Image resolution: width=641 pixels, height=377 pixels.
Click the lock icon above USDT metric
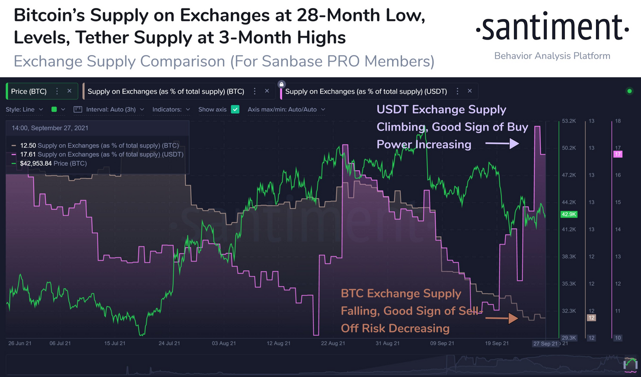pyautogui.click(x=281, y=83)
